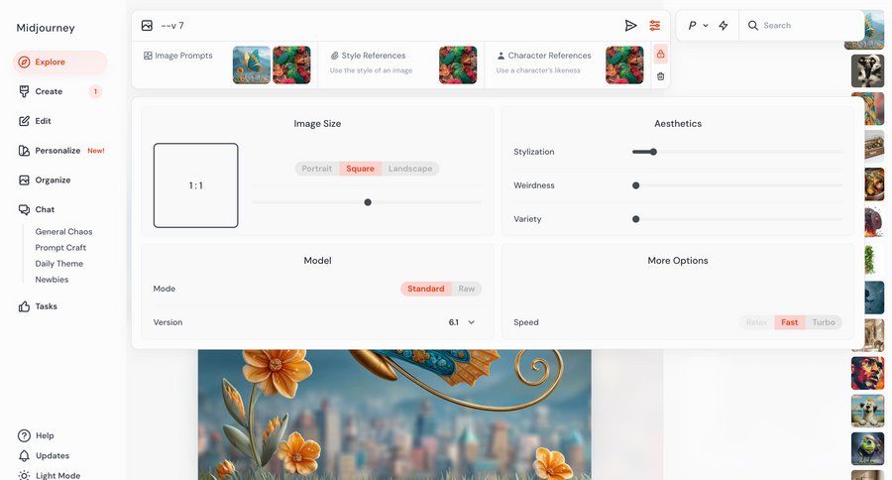Select Portrait image size
The height and width of the screenshot is (480, 892).
[317, 169]
